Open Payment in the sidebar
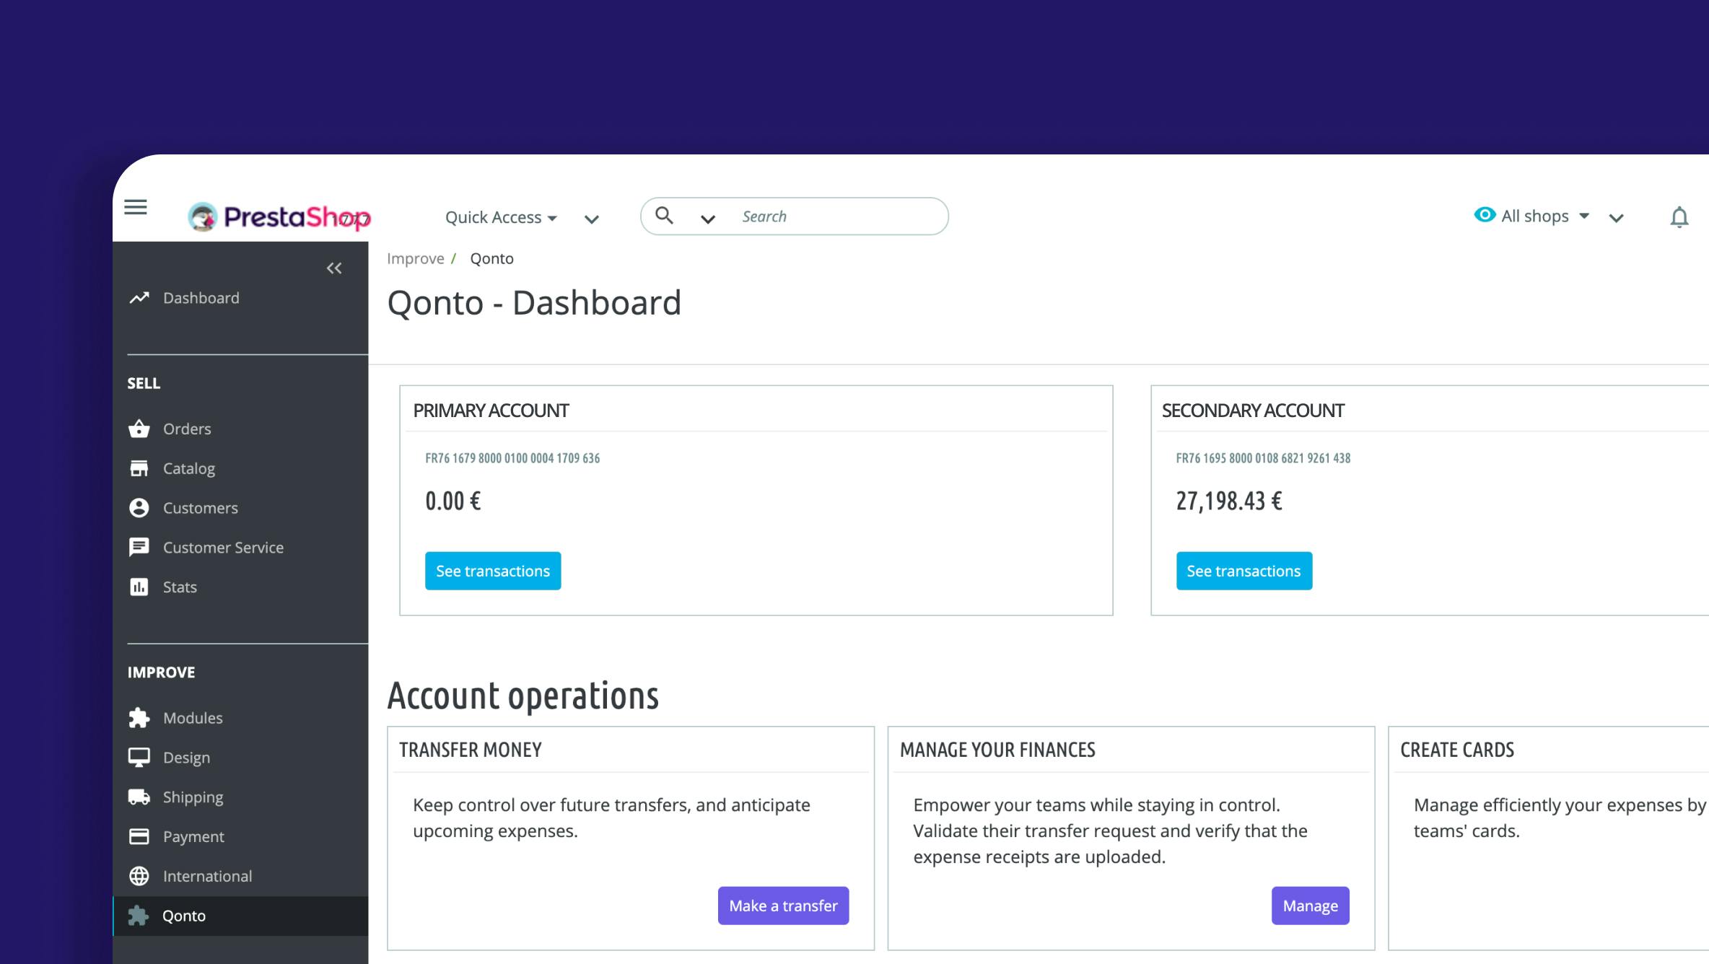Viewport: 1709px width, 964px height. [x=193, y=837]
